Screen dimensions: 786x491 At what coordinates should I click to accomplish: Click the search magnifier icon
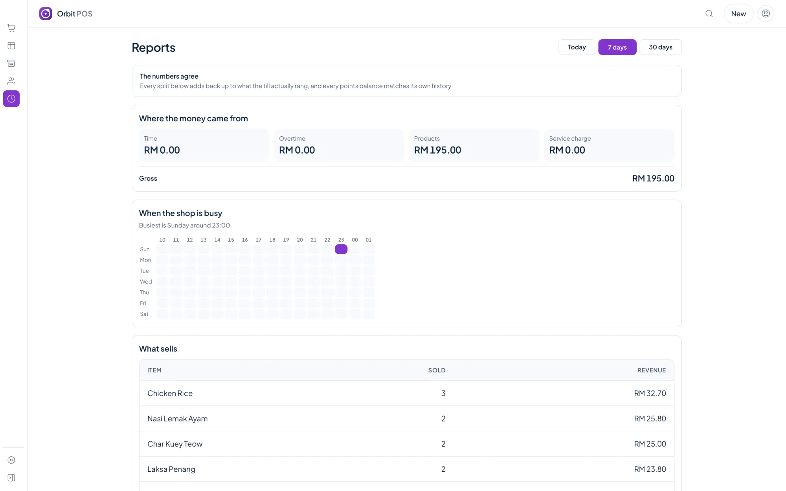(x=709, y=14)
